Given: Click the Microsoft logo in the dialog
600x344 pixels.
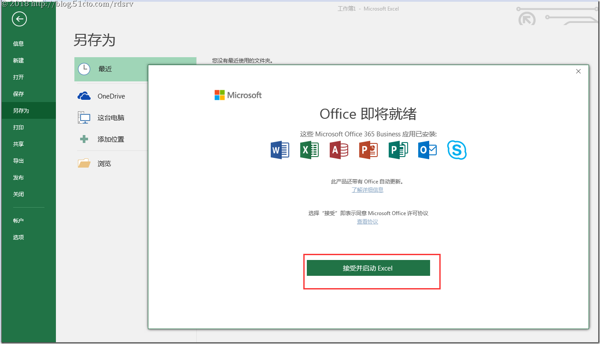Looking at the screenshot, I should click(238, 95).
